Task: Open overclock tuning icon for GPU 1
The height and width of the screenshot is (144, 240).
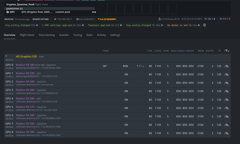Action: [226, 74]
